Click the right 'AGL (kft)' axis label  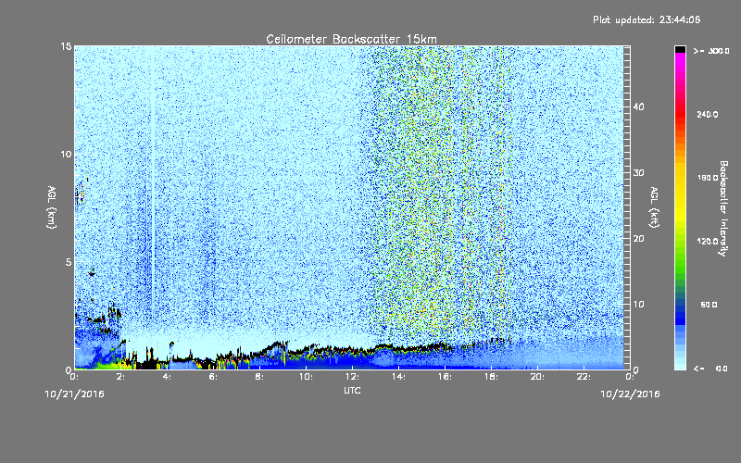pos(654,206)
